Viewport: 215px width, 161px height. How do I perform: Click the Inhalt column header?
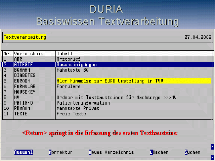click(x=64, y=53)
